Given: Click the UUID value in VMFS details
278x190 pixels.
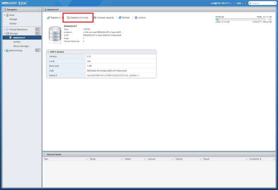Looking at the screenshot, I should point(107,71).
